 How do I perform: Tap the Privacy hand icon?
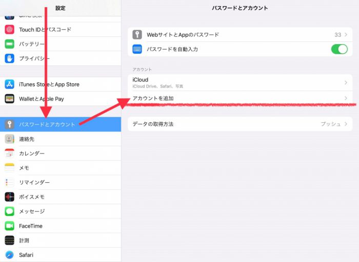[9, 58]
